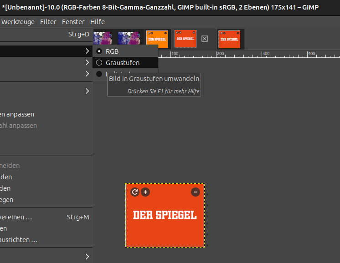Open the Fenster menu
This screenshot has height=263, width=340.
[x=73, y=22]
